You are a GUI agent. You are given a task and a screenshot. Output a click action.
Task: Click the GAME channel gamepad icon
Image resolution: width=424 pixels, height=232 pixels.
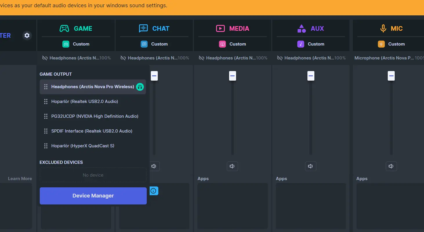pos(64,28)
